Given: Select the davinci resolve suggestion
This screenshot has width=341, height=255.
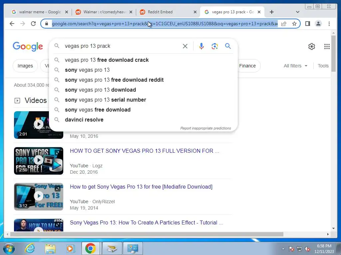Looking at the screenshot, I should 144,120.
